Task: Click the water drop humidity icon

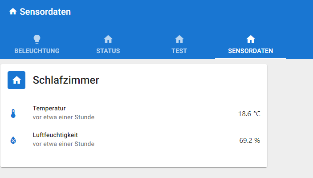Action: click(13, 141)
